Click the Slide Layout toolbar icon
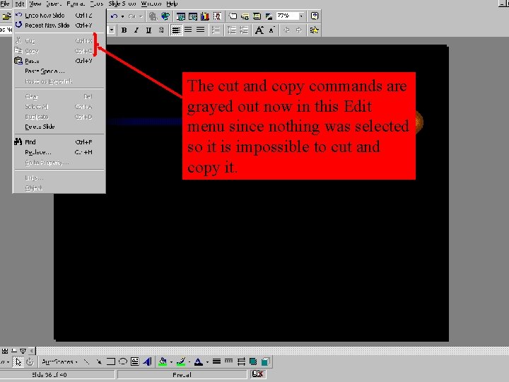 [245, 16]
